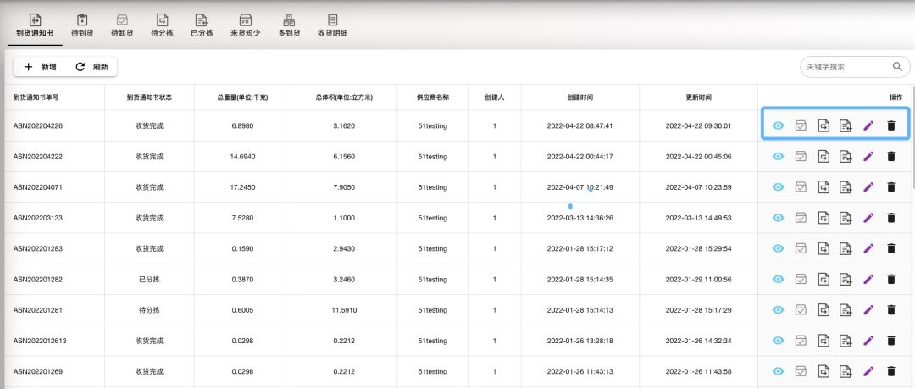915x389 pixels.
Task: Edit ASN202201282 with the pencil icon
Action: [868, 279]
